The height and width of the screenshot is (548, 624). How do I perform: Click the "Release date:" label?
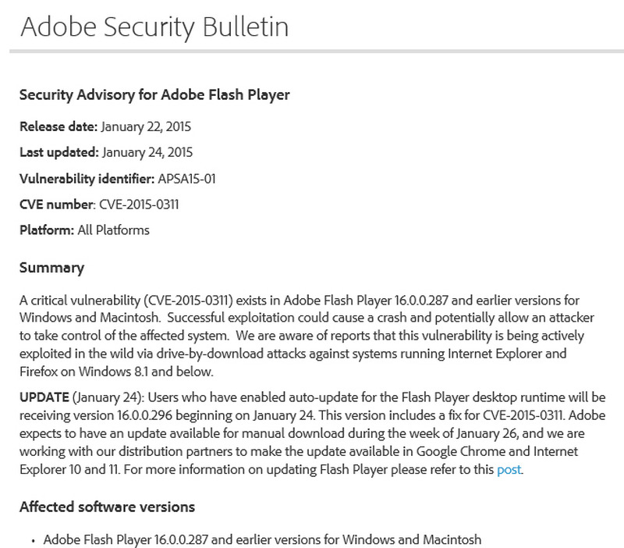point(58,126)
